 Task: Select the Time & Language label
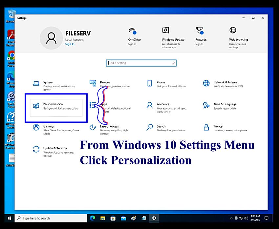[225, 104]
